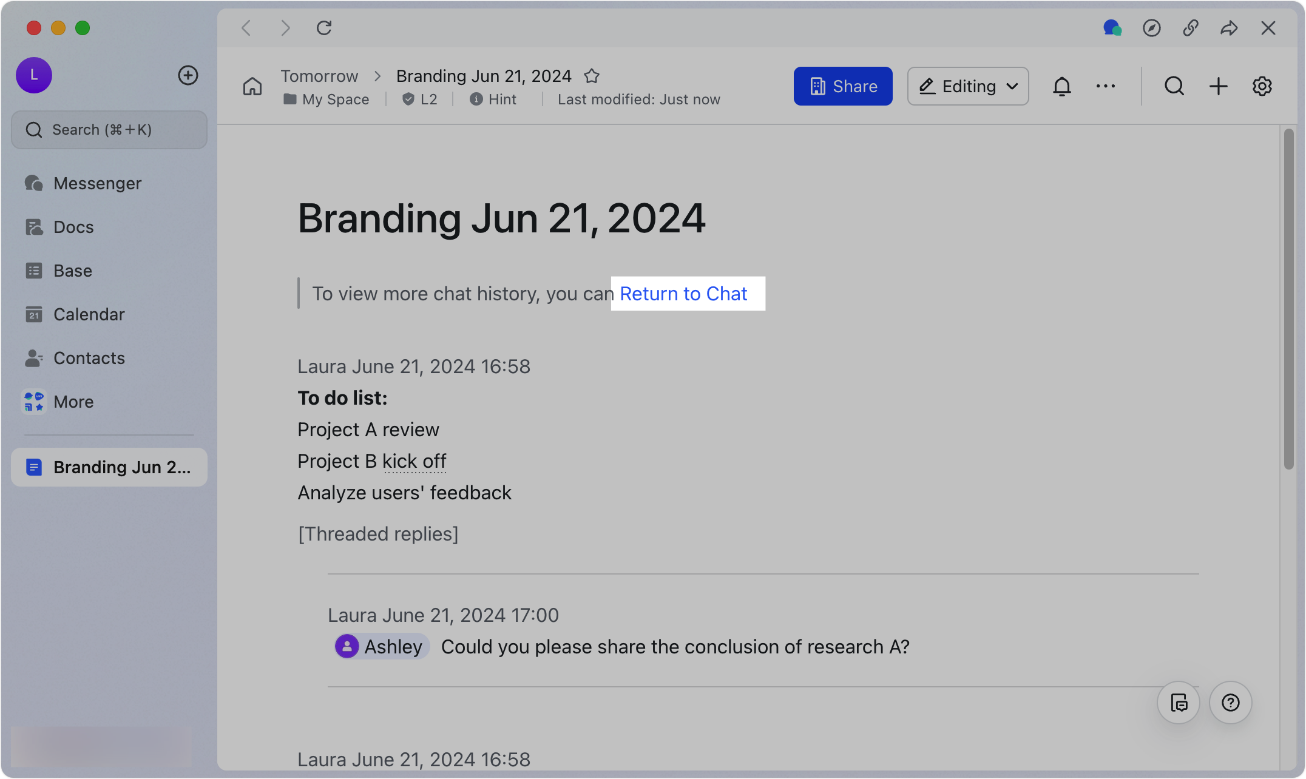Image resolution: width=1306 pixels, height=779 pixels.
Task: Click the Tomorrow breadcrumb folder
Action: (x=319, y=76)
